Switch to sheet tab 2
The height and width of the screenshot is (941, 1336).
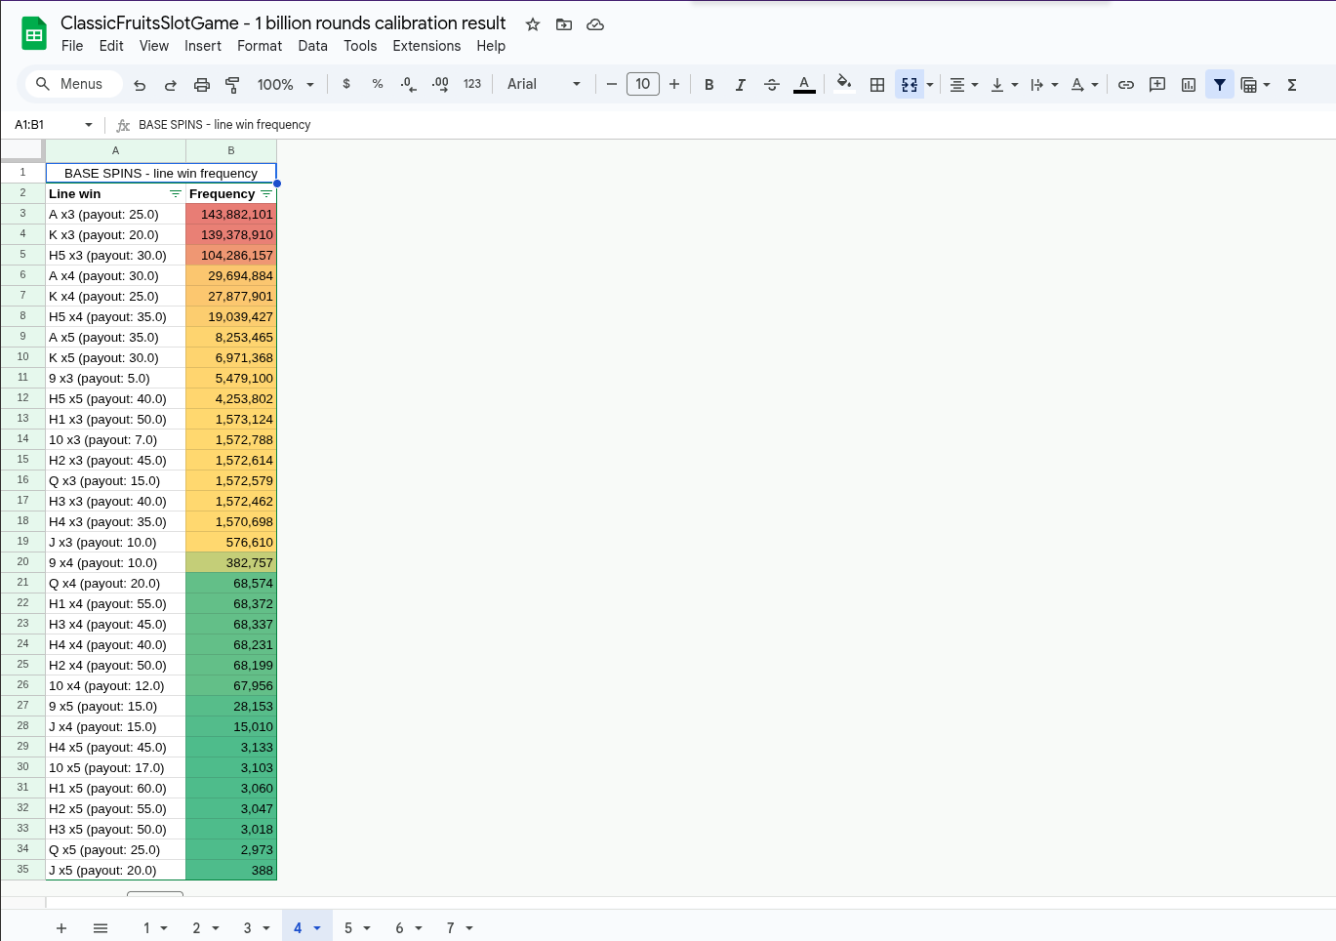(x=196, y=928)
